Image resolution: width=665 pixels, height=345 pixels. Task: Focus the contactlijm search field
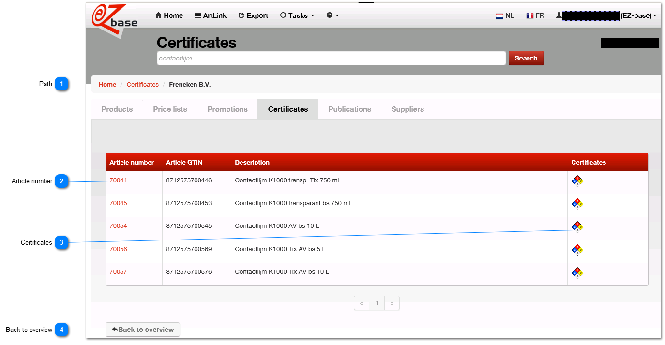[332, 58]
